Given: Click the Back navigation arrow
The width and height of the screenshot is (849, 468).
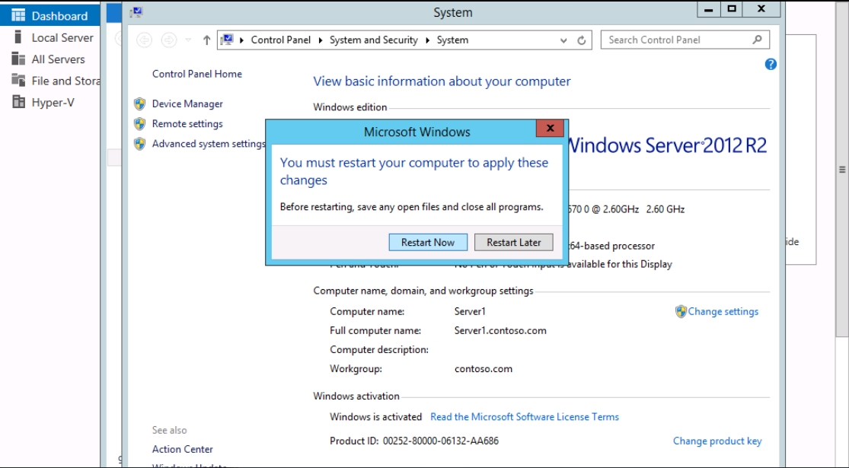Looking at the screenshot, I should (x=144, y=40).
